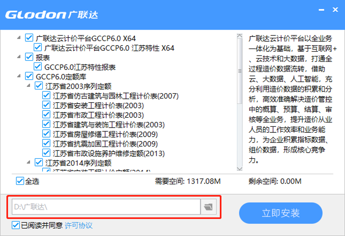Collapse 江苏省2003序列定额 tree node
345x236 pixels.
(28, 86)
